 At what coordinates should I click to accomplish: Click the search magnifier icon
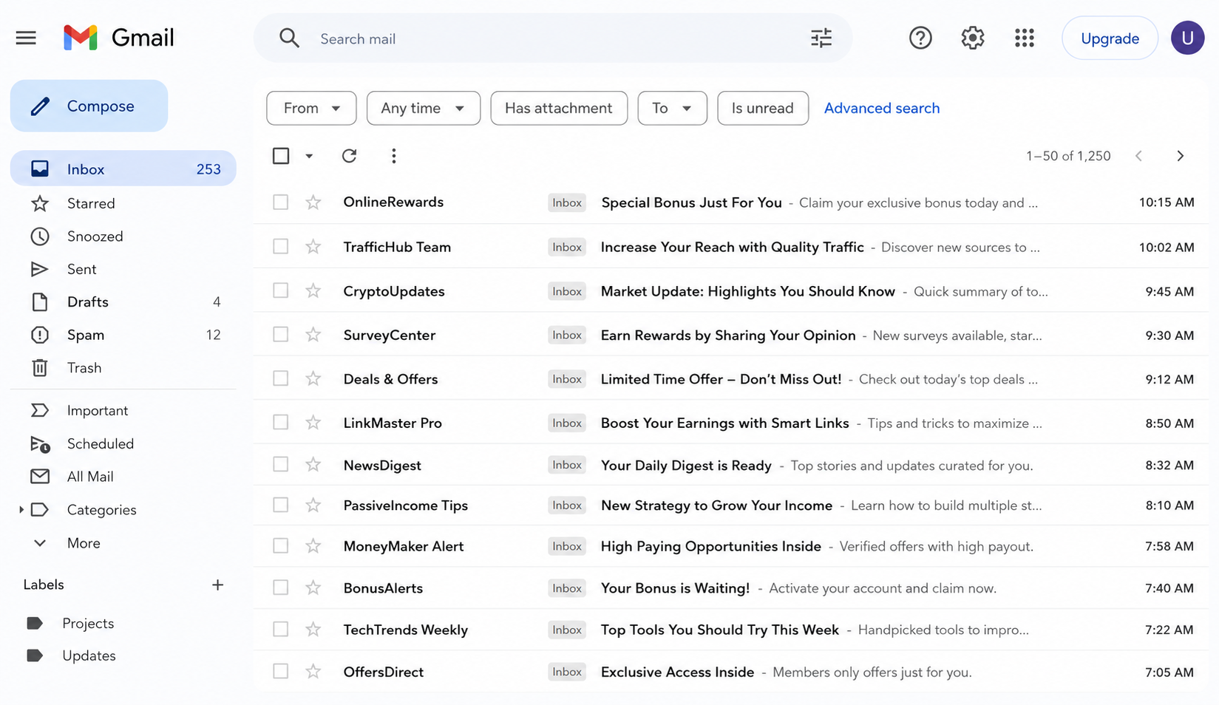point(289,38)
